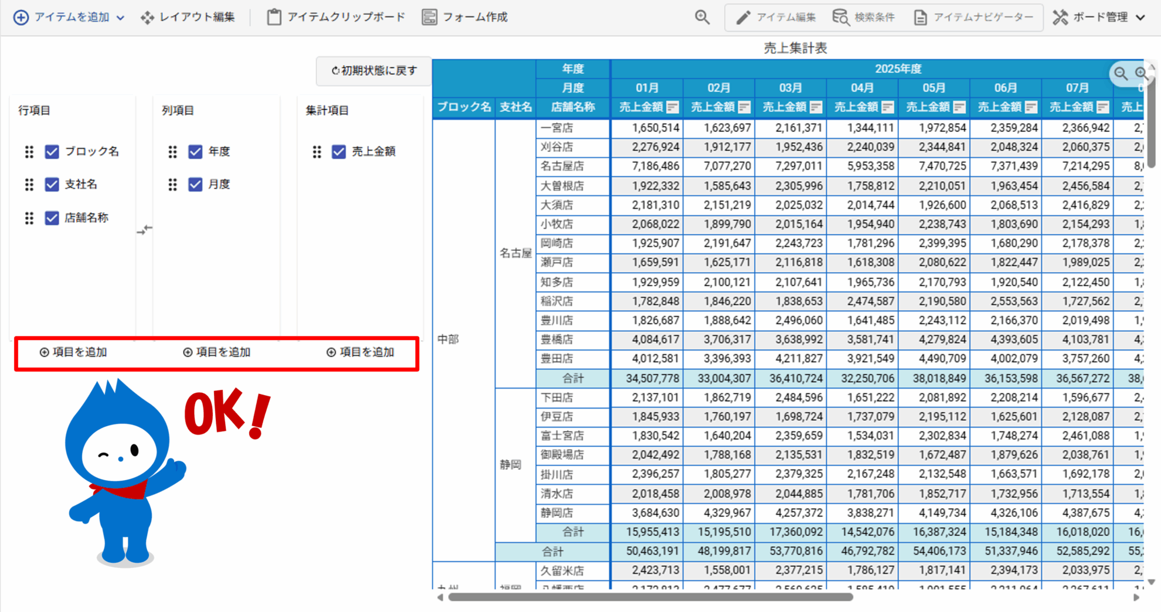Image resolution: width=1161 pixels, height=612 pixels.
Task: Select フォーム作成 in the toolbar
Action: pos(465,18)
